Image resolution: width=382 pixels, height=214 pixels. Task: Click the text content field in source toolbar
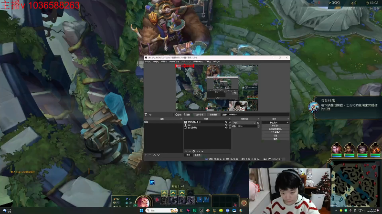[x=255, y=115]
